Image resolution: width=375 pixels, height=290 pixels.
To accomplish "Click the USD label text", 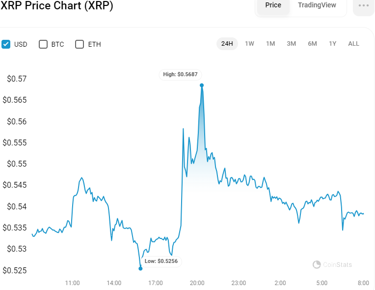I will [21, 45].
